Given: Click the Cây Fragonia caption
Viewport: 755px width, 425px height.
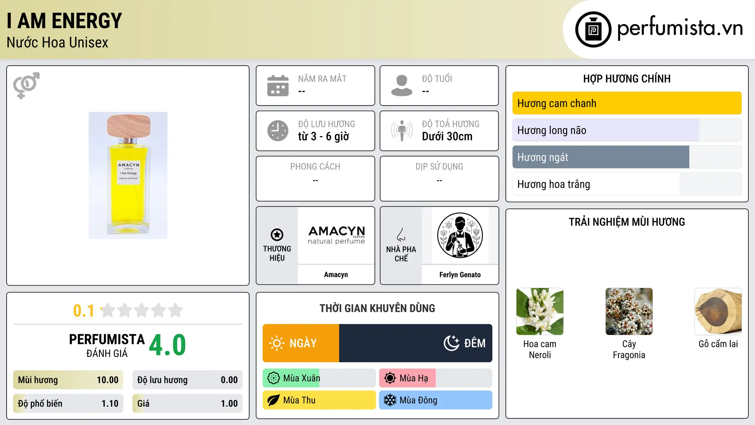Looking at the screenshot, I should pyautogui.click(x=629, y=349).
